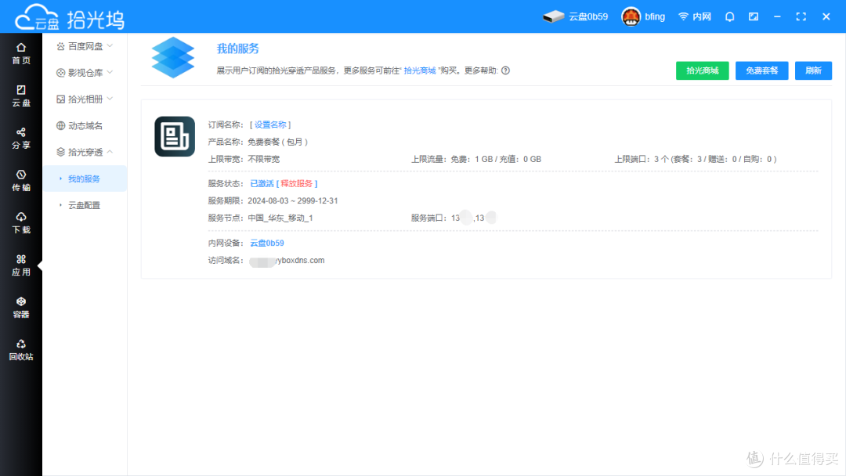Open the 分享 share section
This screenshot has height=476, width=846.
click(21, 139)
